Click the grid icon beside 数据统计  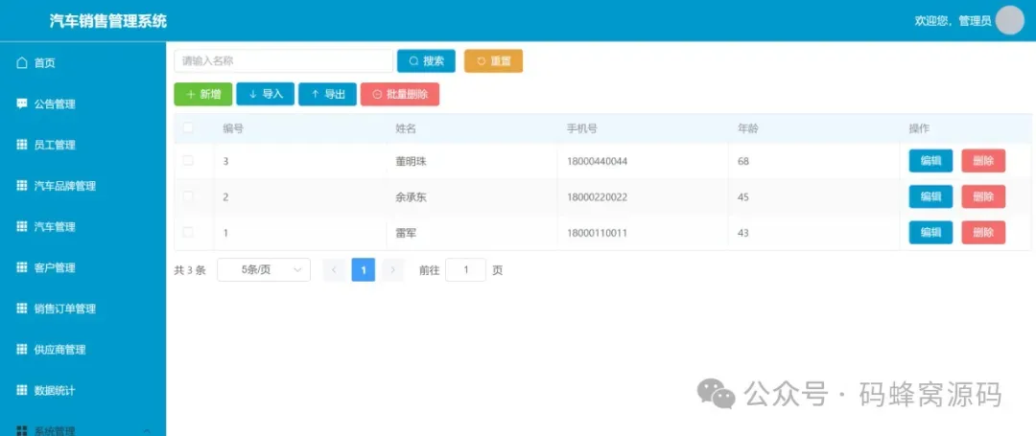pyautogui.click(x=22, y=391)
